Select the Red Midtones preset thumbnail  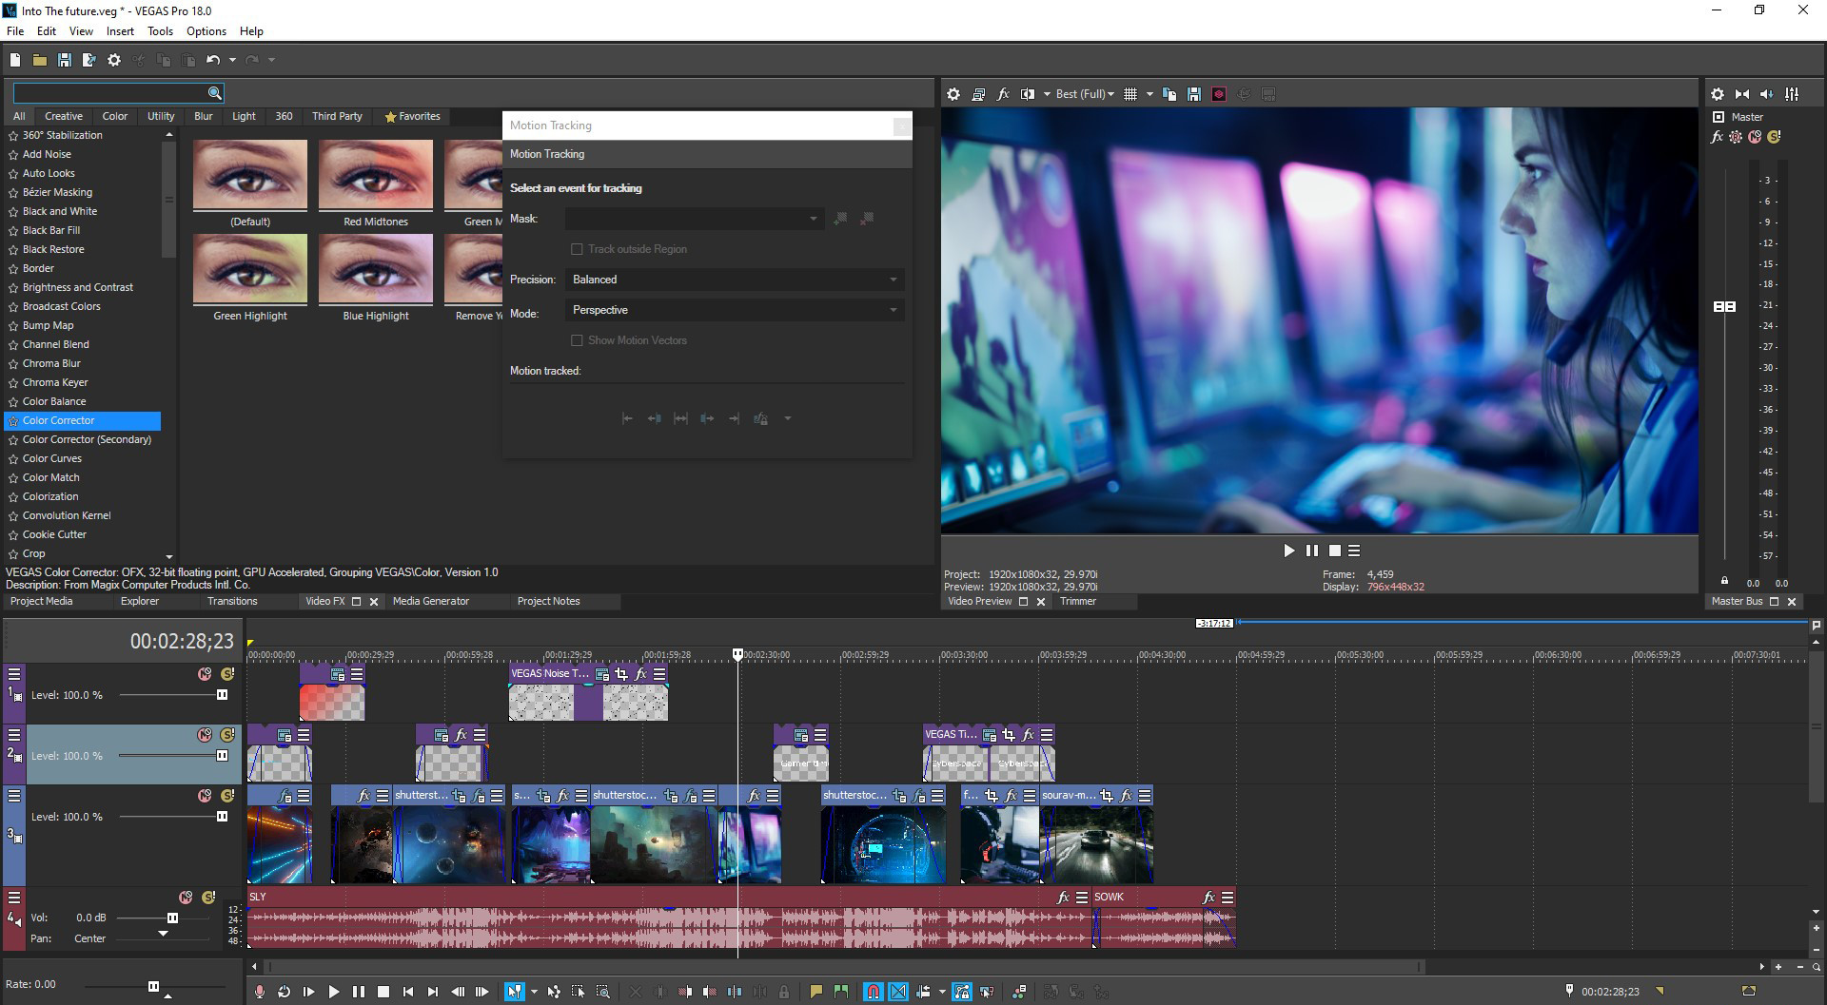[375, 175]
